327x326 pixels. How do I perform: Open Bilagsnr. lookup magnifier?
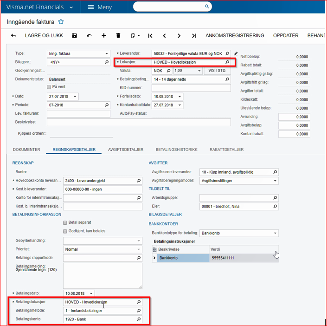107,62
